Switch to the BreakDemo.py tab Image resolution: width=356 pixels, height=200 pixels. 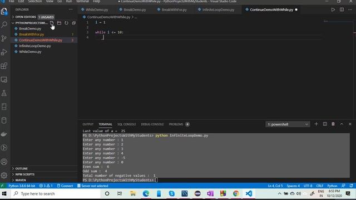click(135, 10)
